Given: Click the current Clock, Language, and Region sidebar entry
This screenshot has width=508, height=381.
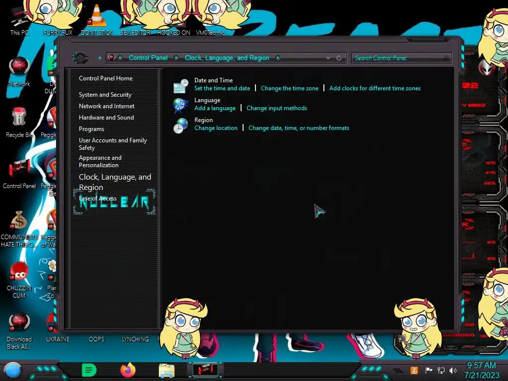Looking at the screenshot, I should click(x=115, y=182).
